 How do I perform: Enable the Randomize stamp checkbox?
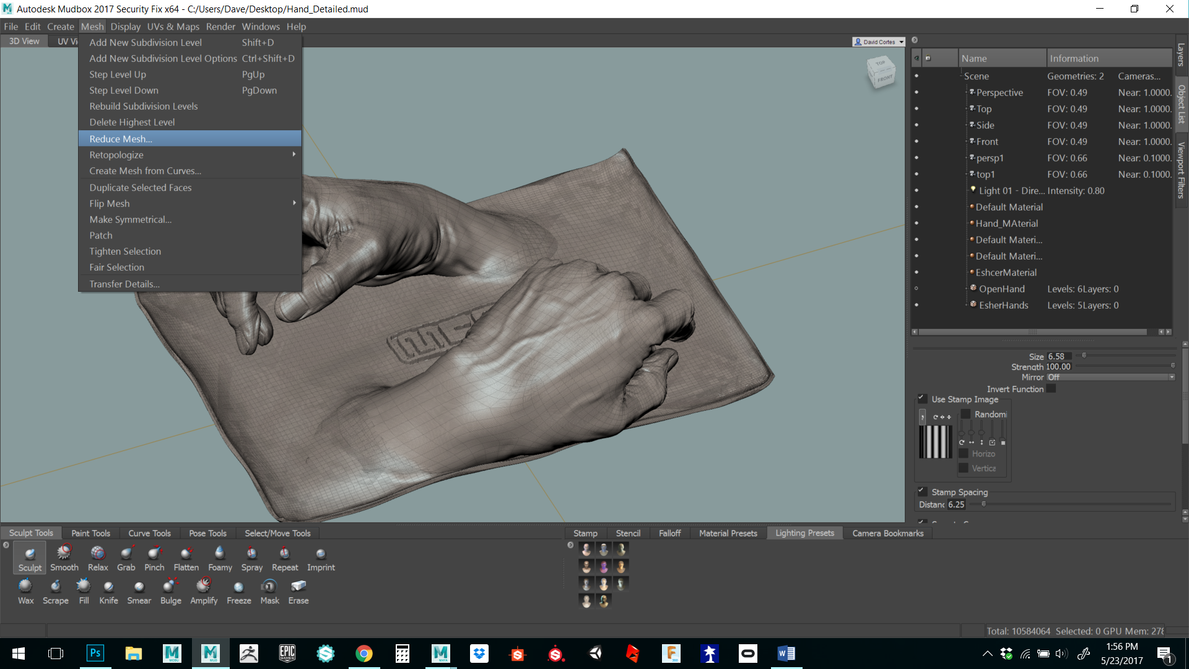click(965, 414)
